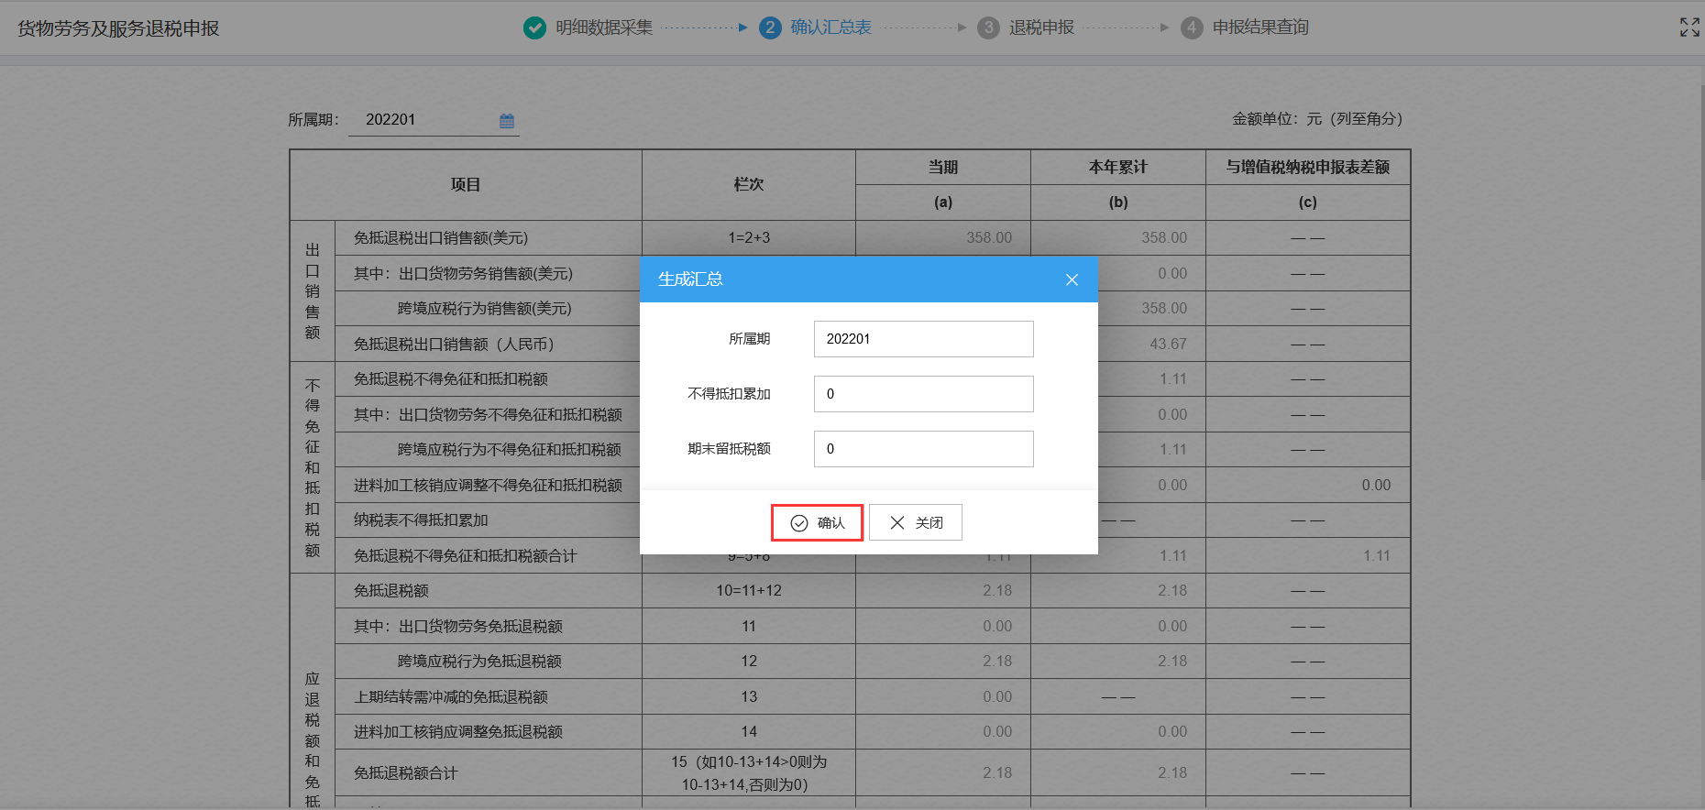This screenshot has width=1705, height=810.
Task: Open the calendar picker beside 所属期
Action: 507,120
